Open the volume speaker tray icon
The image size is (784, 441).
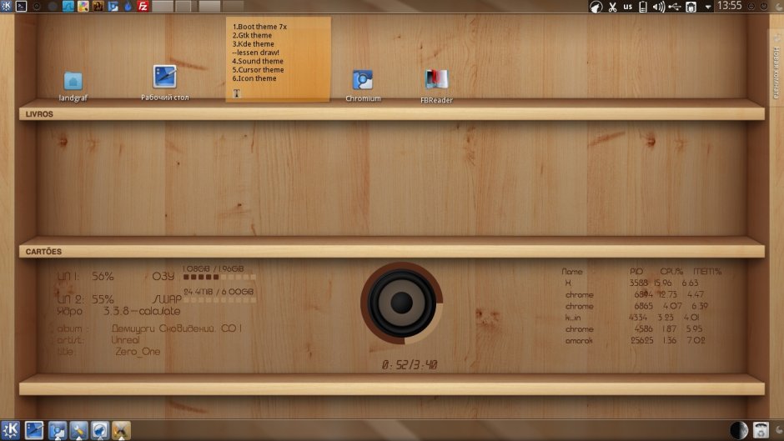[x=658, y=7]
